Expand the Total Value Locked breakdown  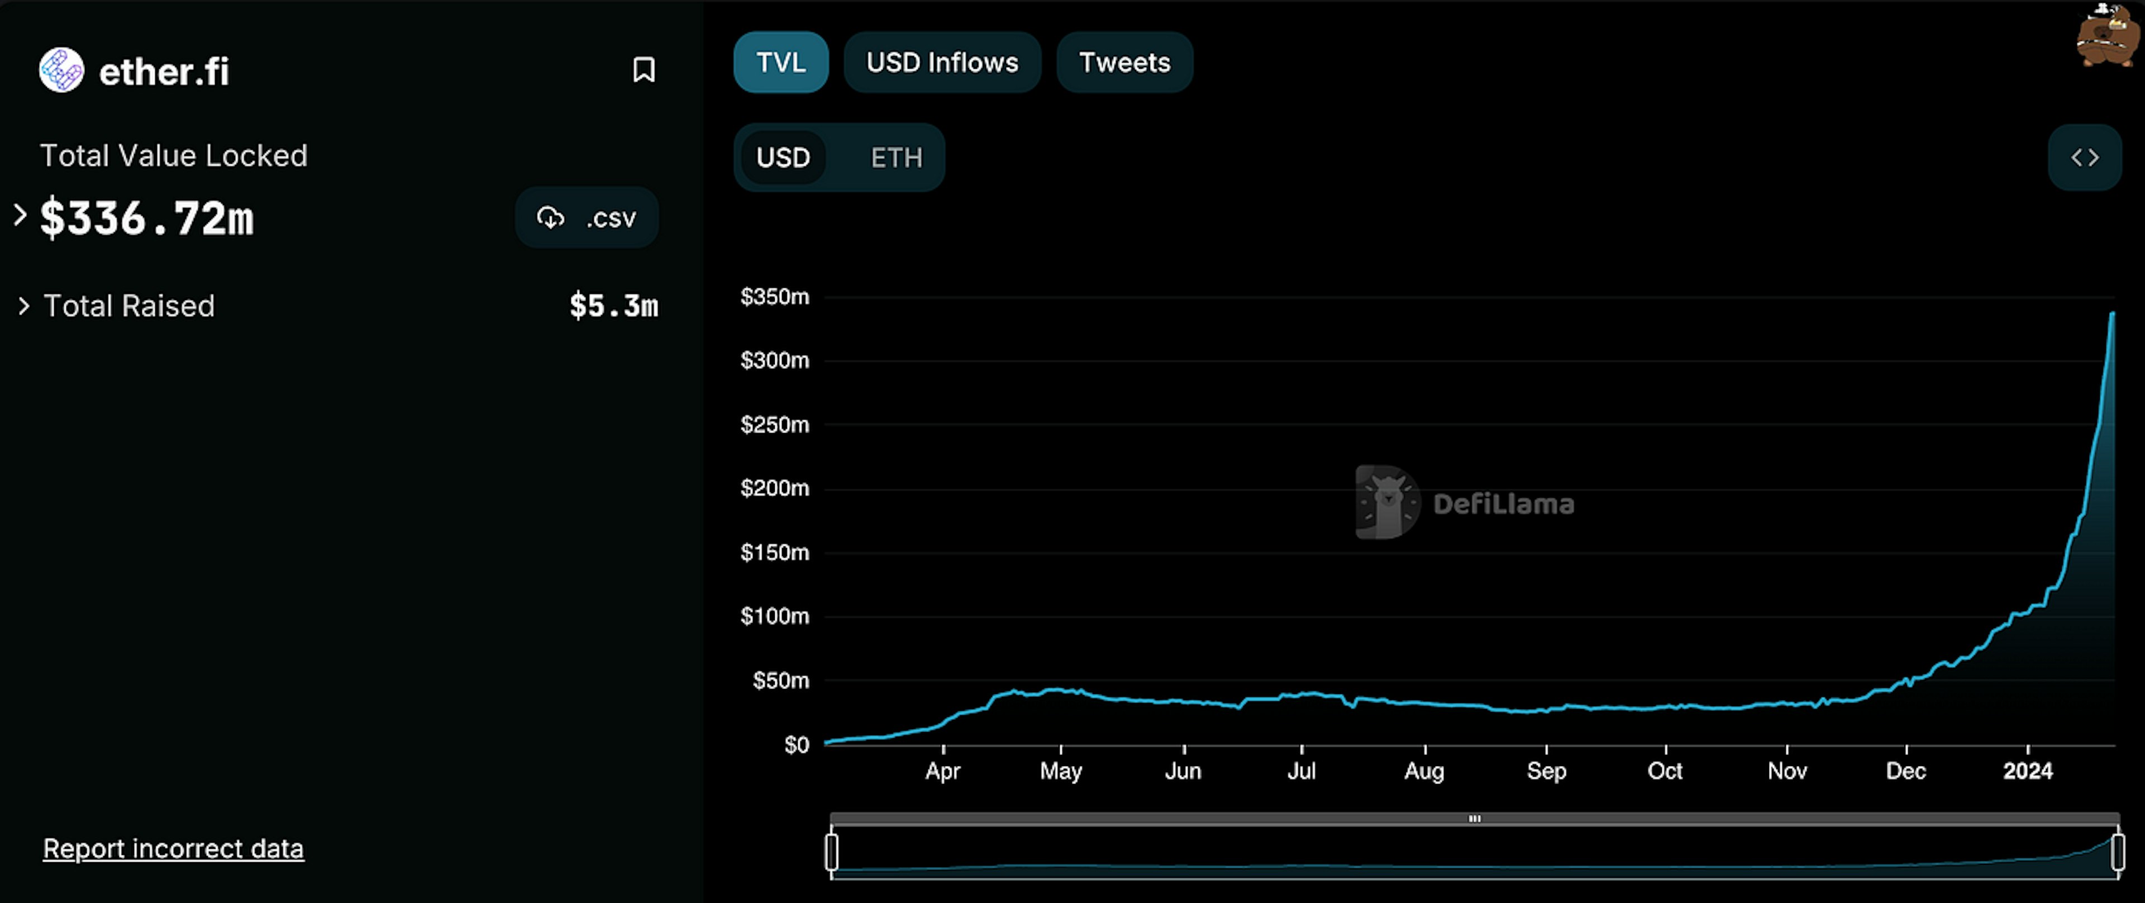21,216
